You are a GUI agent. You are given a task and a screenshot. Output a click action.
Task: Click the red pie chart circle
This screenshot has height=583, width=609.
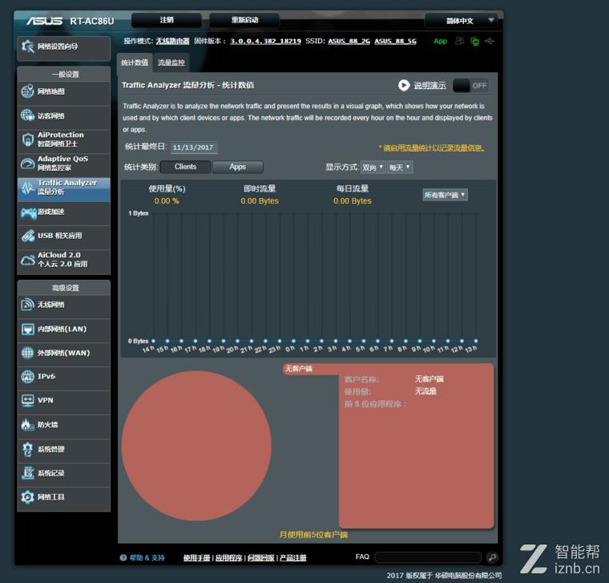pyautogui.click(x=196, y=446)
